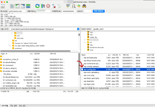
Task: Select the td-composer.zip file
Action: (x=39, y=80)
